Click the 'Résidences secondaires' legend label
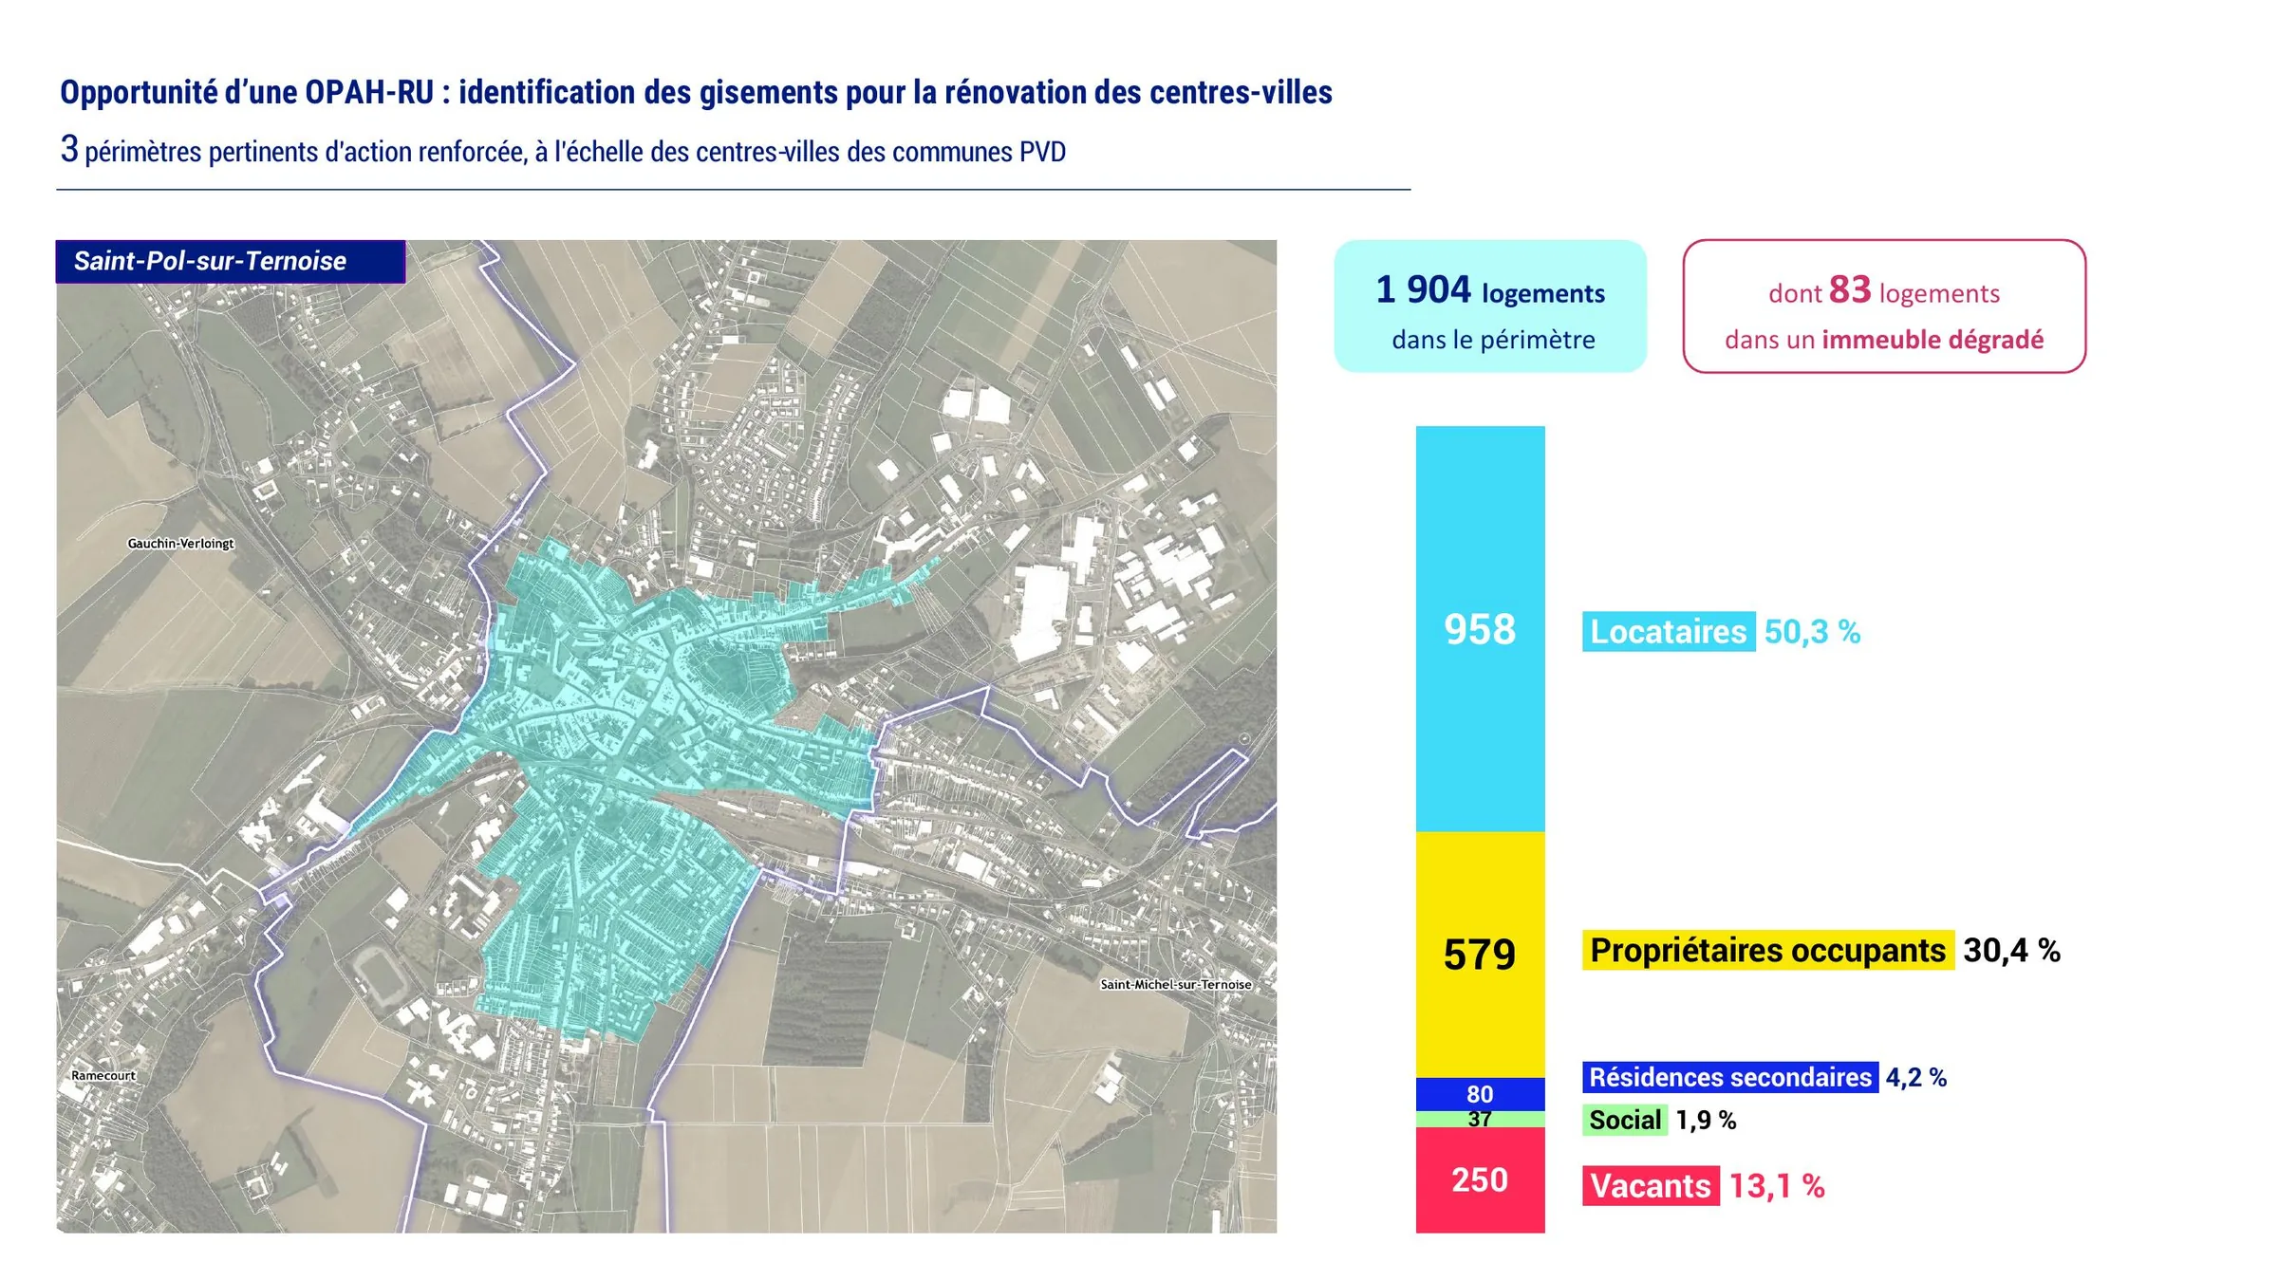The height and width of the screenshot is (1281, 2278). point(1730,1077)
